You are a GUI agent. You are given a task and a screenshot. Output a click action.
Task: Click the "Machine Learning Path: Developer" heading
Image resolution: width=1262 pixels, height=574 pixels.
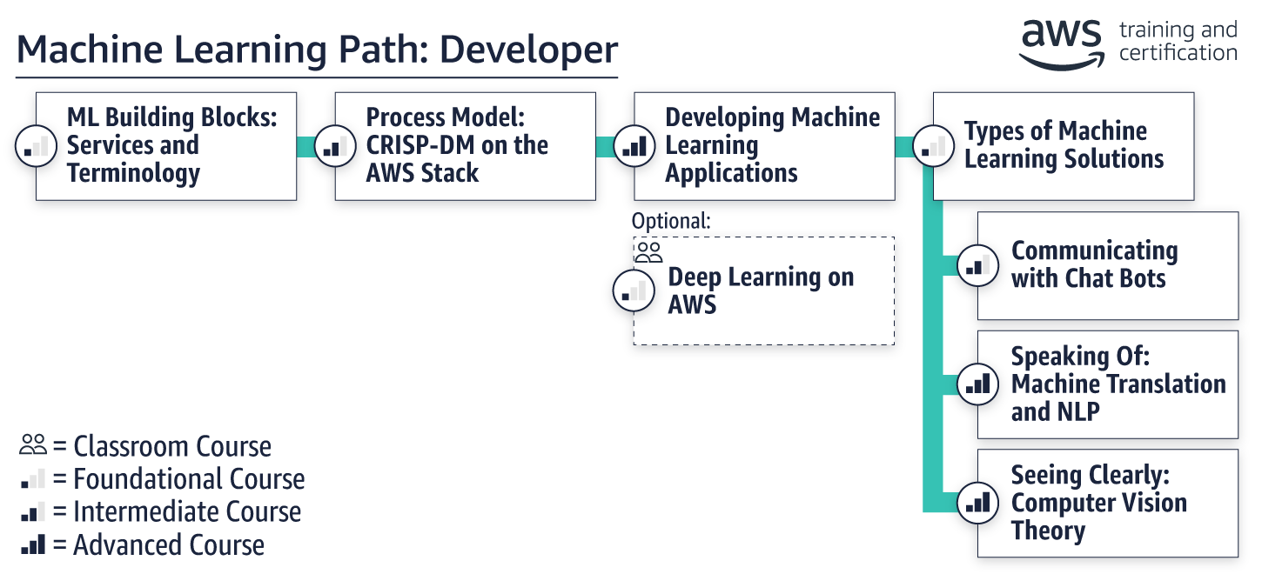[318, 49]
